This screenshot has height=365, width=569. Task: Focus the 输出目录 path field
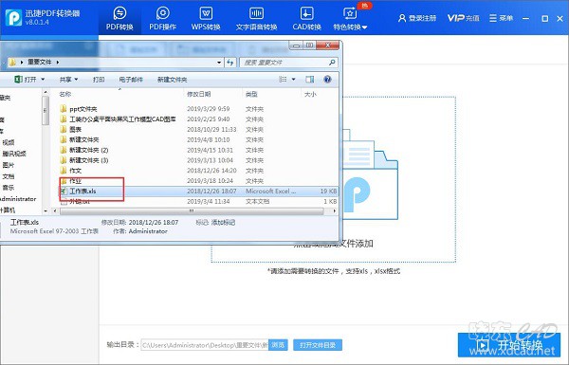(205, 345)
